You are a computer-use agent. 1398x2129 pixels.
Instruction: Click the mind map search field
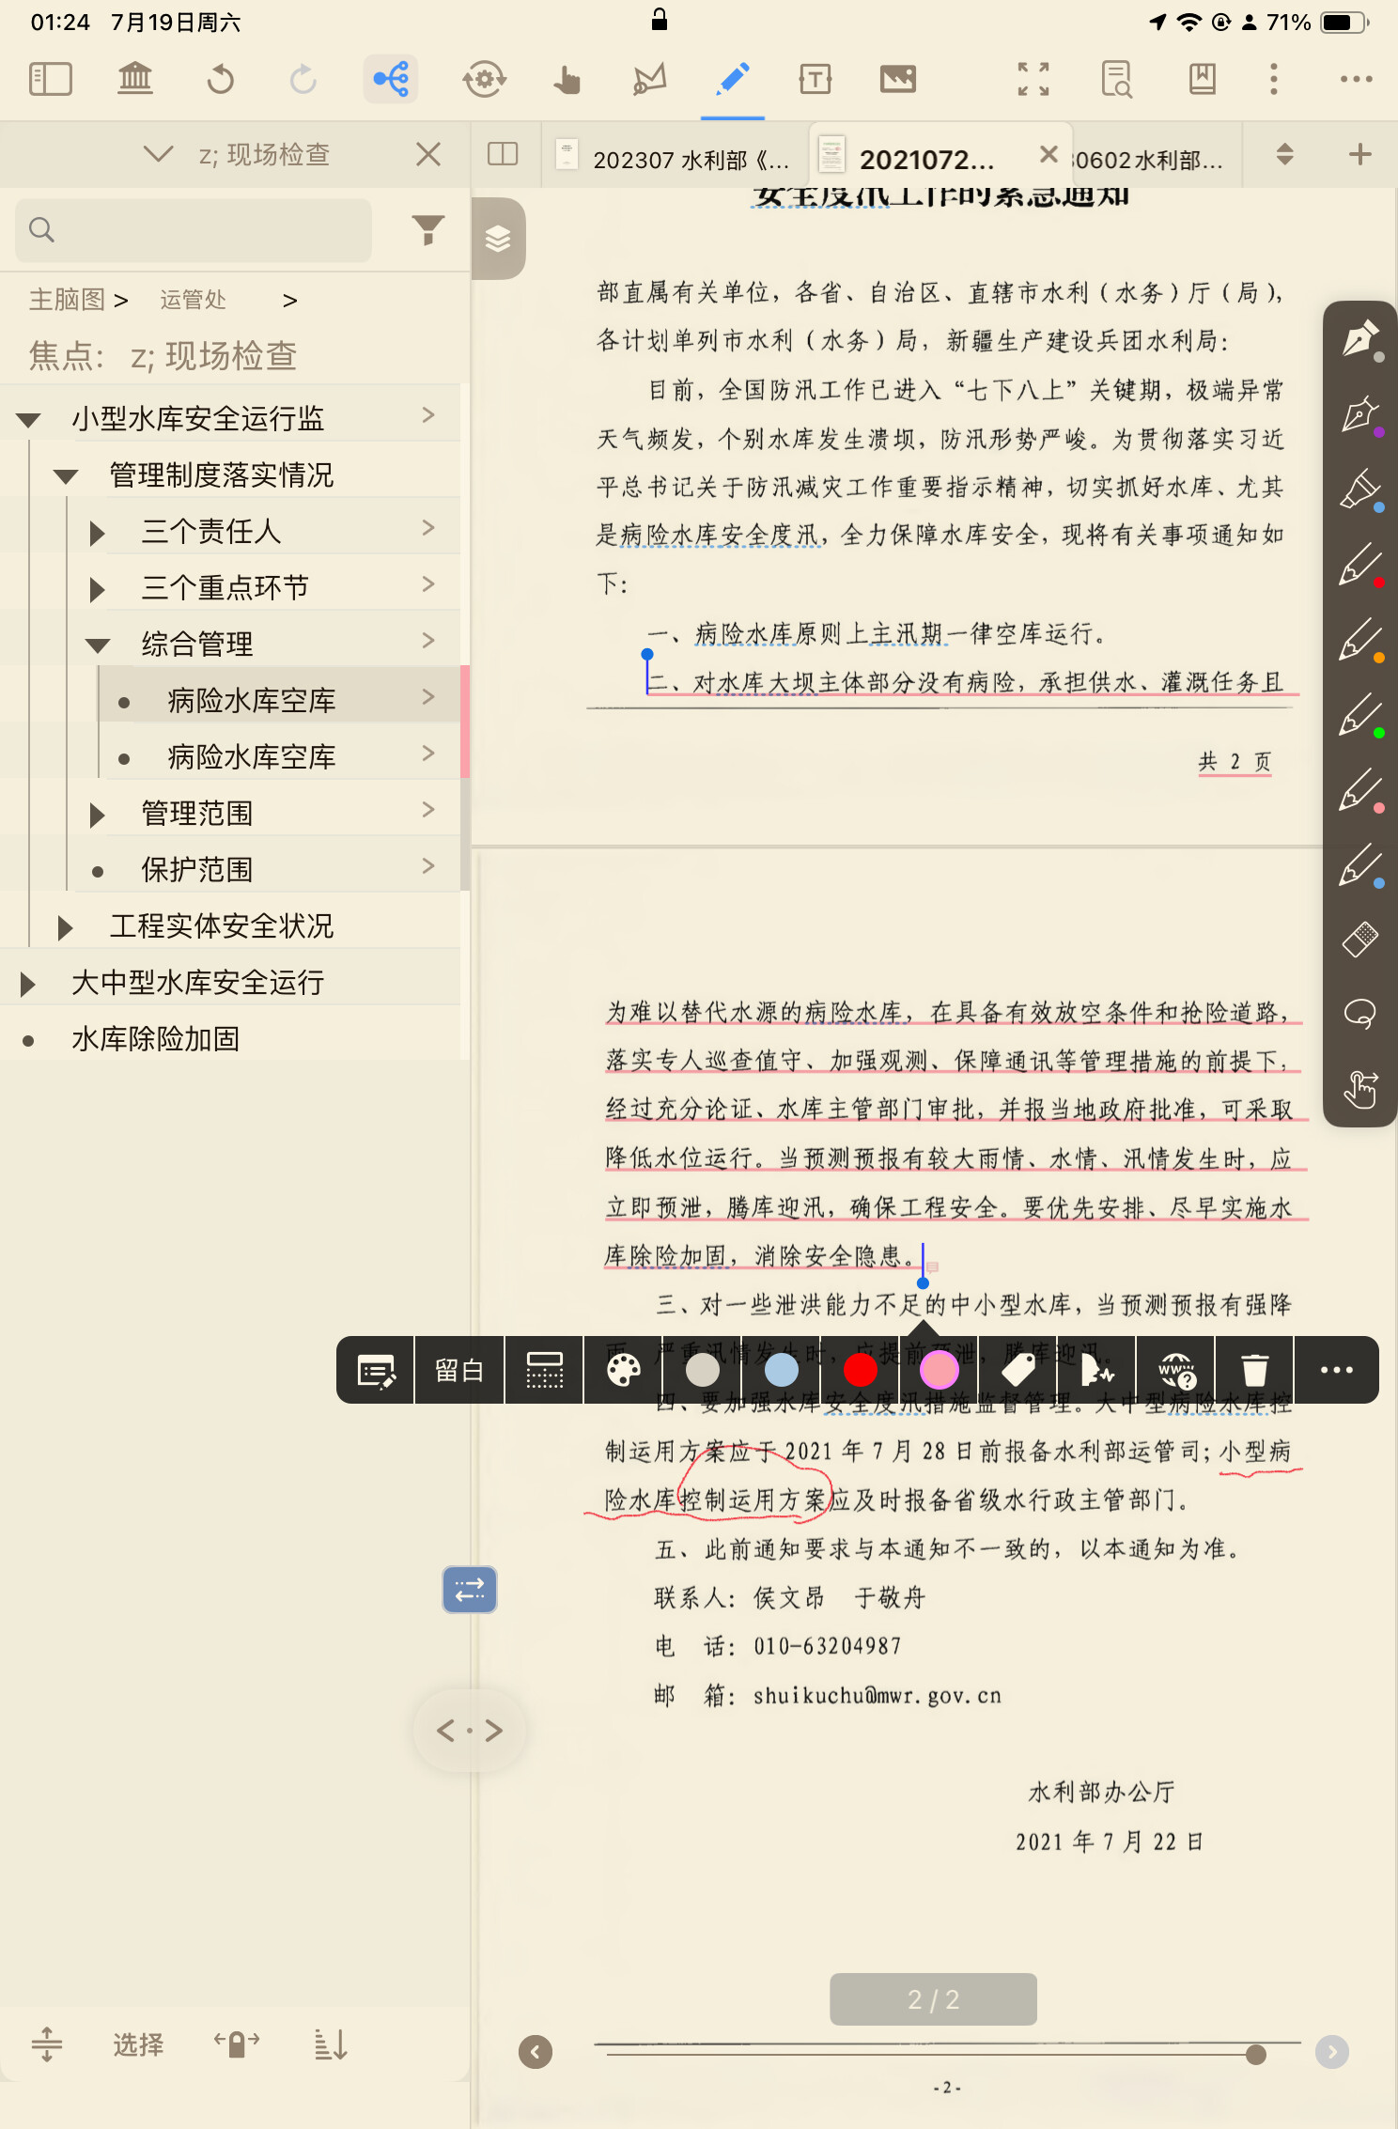[194, 229]
